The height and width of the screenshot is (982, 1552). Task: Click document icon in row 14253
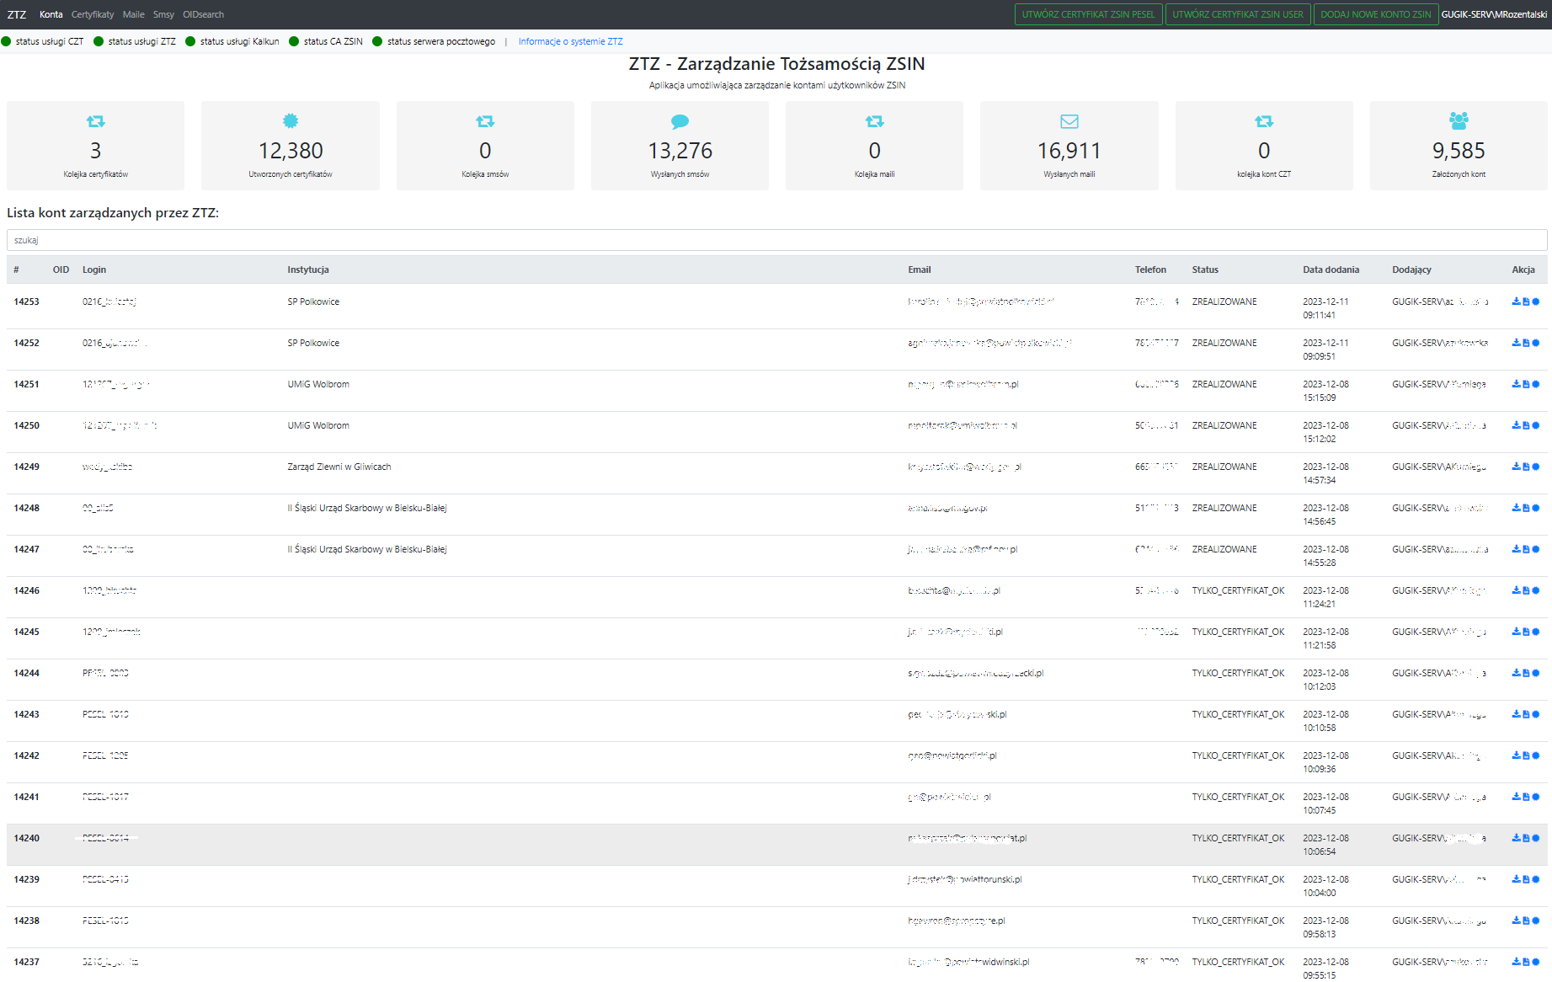[1526, 302]
